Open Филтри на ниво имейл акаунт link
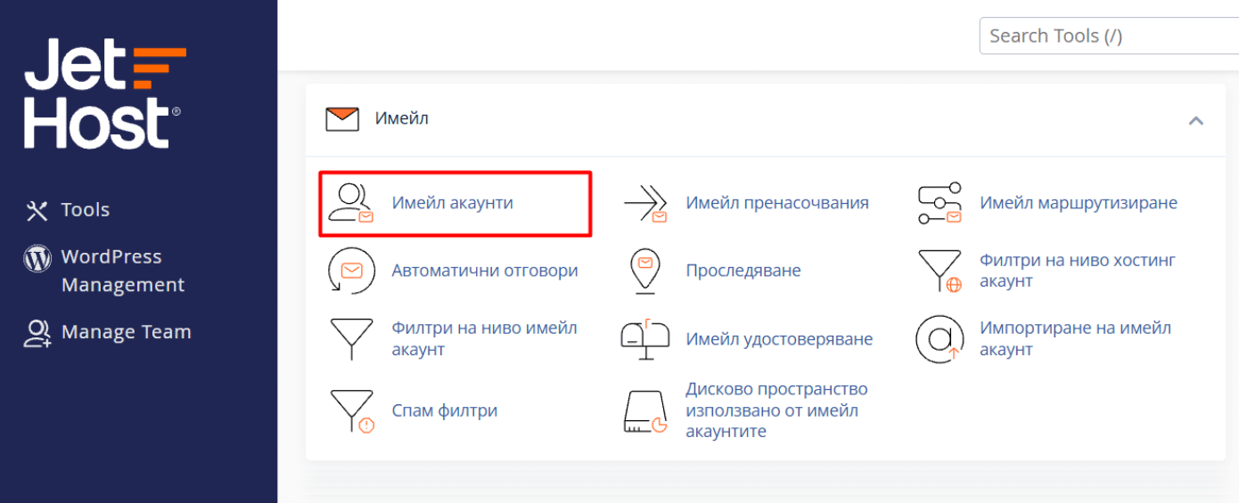1239x503 pixels. tap(484, 338)
